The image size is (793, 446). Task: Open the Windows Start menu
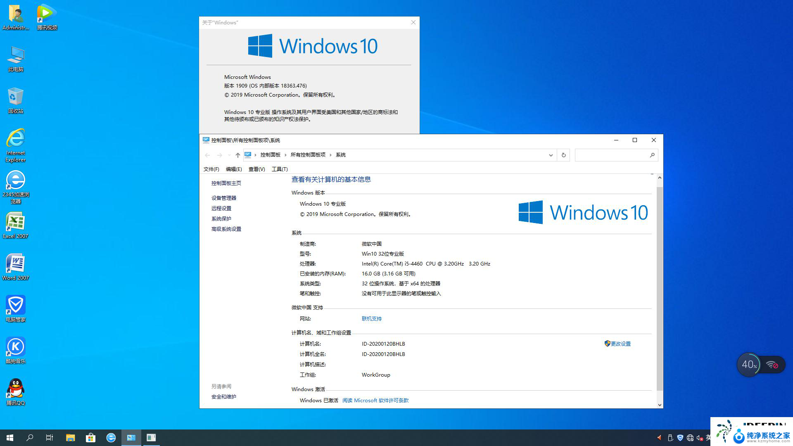(x=10, y=438)
